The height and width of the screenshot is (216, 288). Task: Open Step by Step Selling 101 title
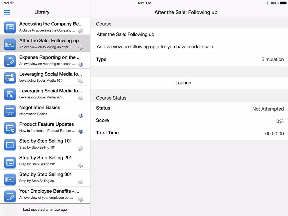point(45,141)
